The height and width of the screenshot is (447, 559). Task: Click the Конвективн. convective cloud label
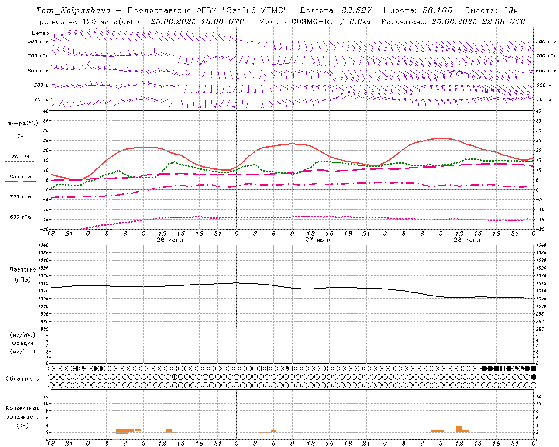click(22, 408)
